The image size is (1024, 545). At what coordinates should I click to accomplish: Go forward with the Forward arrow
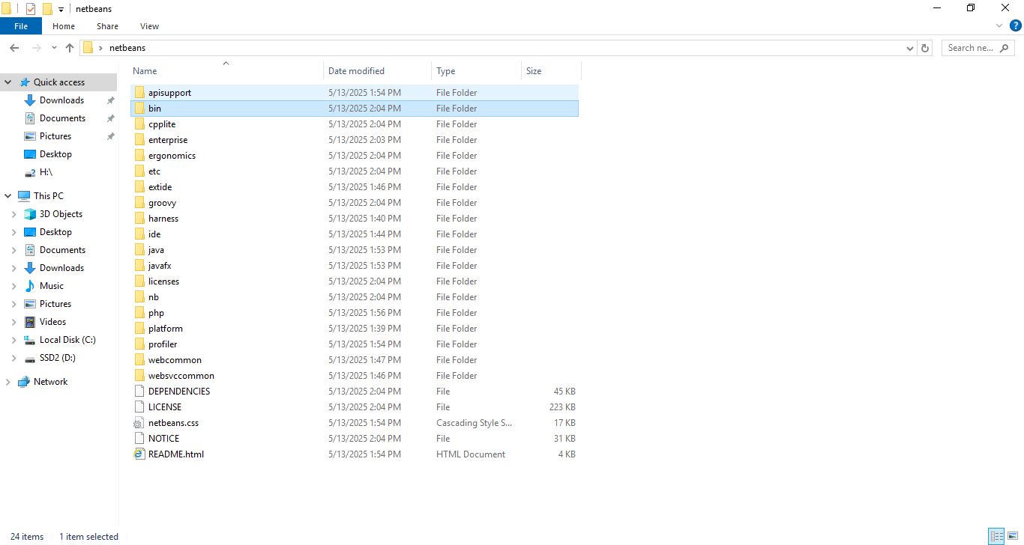click(35, 47)
